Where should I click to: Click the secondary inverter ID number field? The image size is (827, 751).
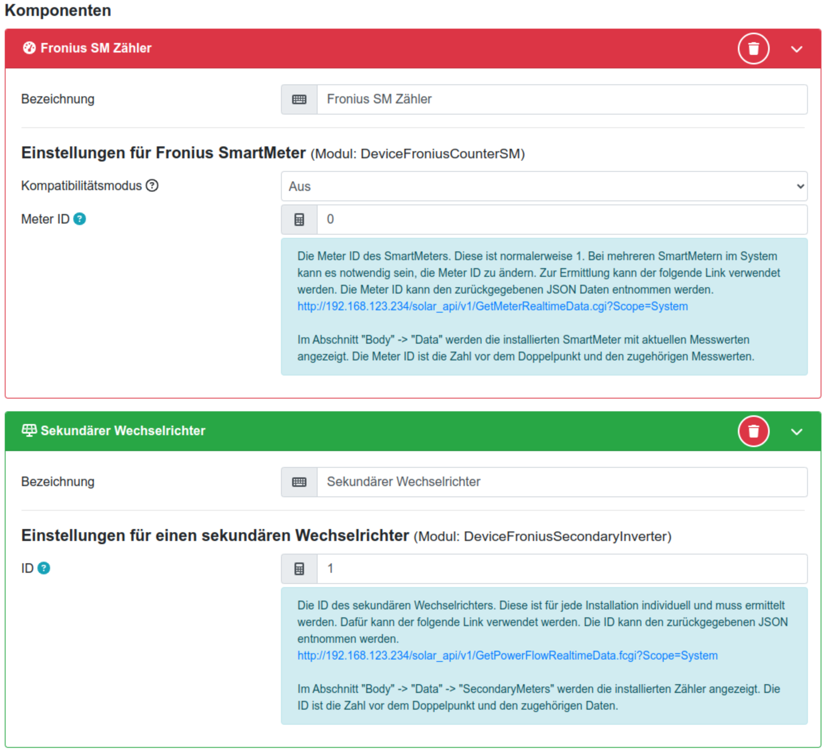(562, 569)
